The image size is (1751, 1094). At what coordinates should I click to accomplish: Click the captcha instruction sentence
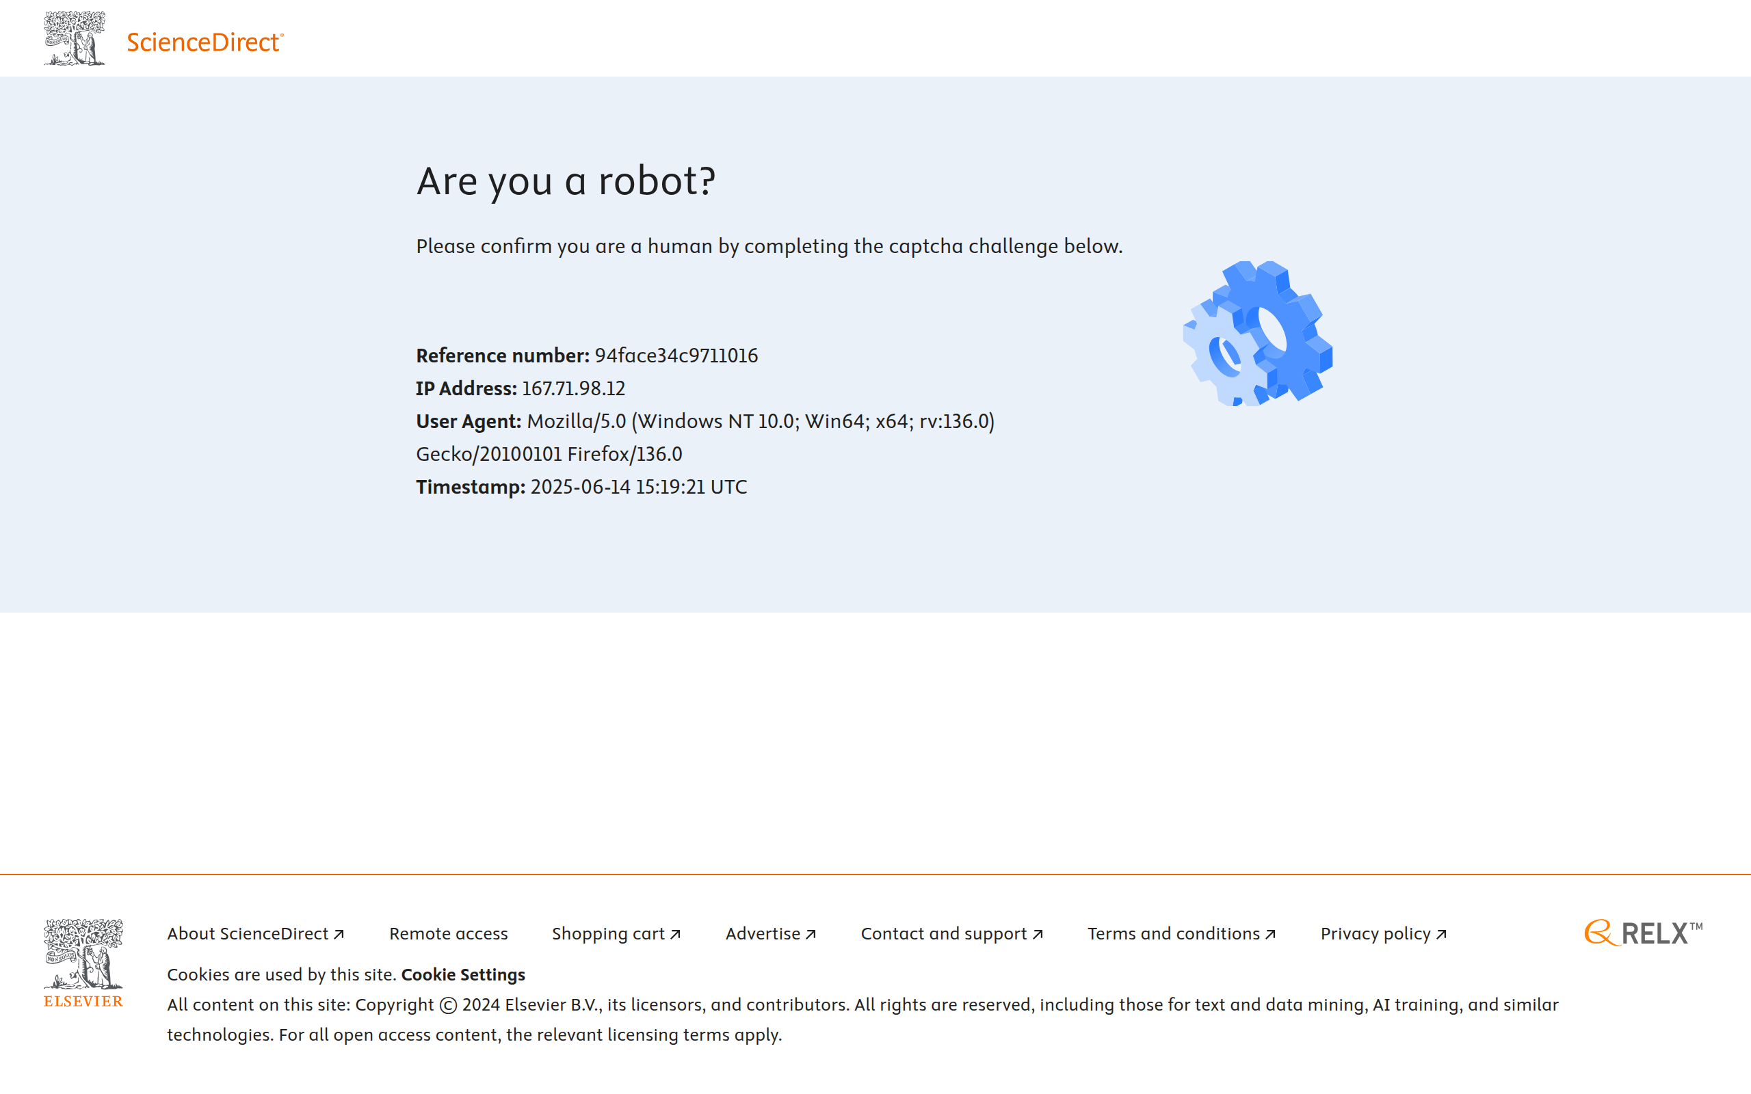769,246
